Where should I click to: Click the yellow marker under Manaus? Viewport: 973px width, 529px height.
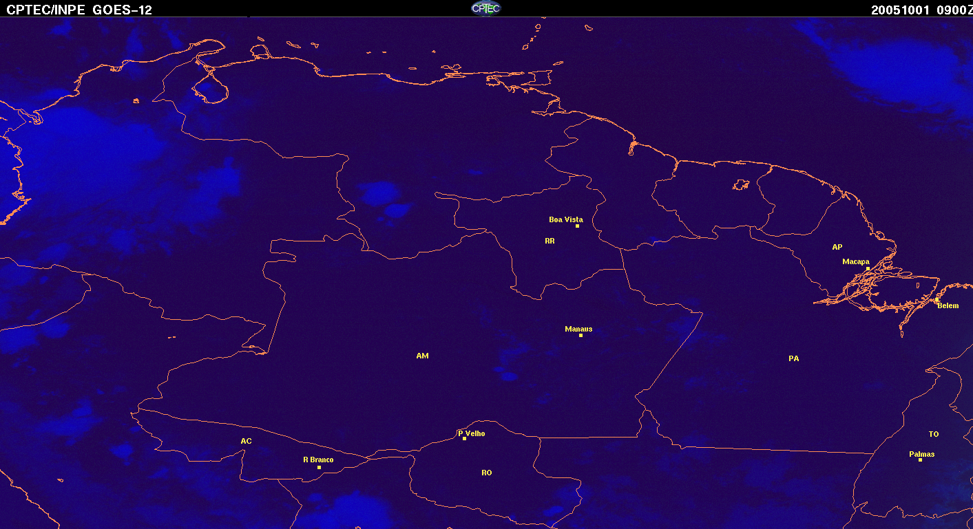point(580,335)
